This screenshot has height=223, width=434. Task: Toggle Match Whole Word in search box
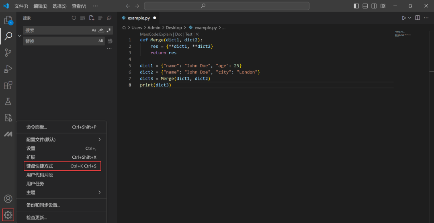click(x=101, y=30)
